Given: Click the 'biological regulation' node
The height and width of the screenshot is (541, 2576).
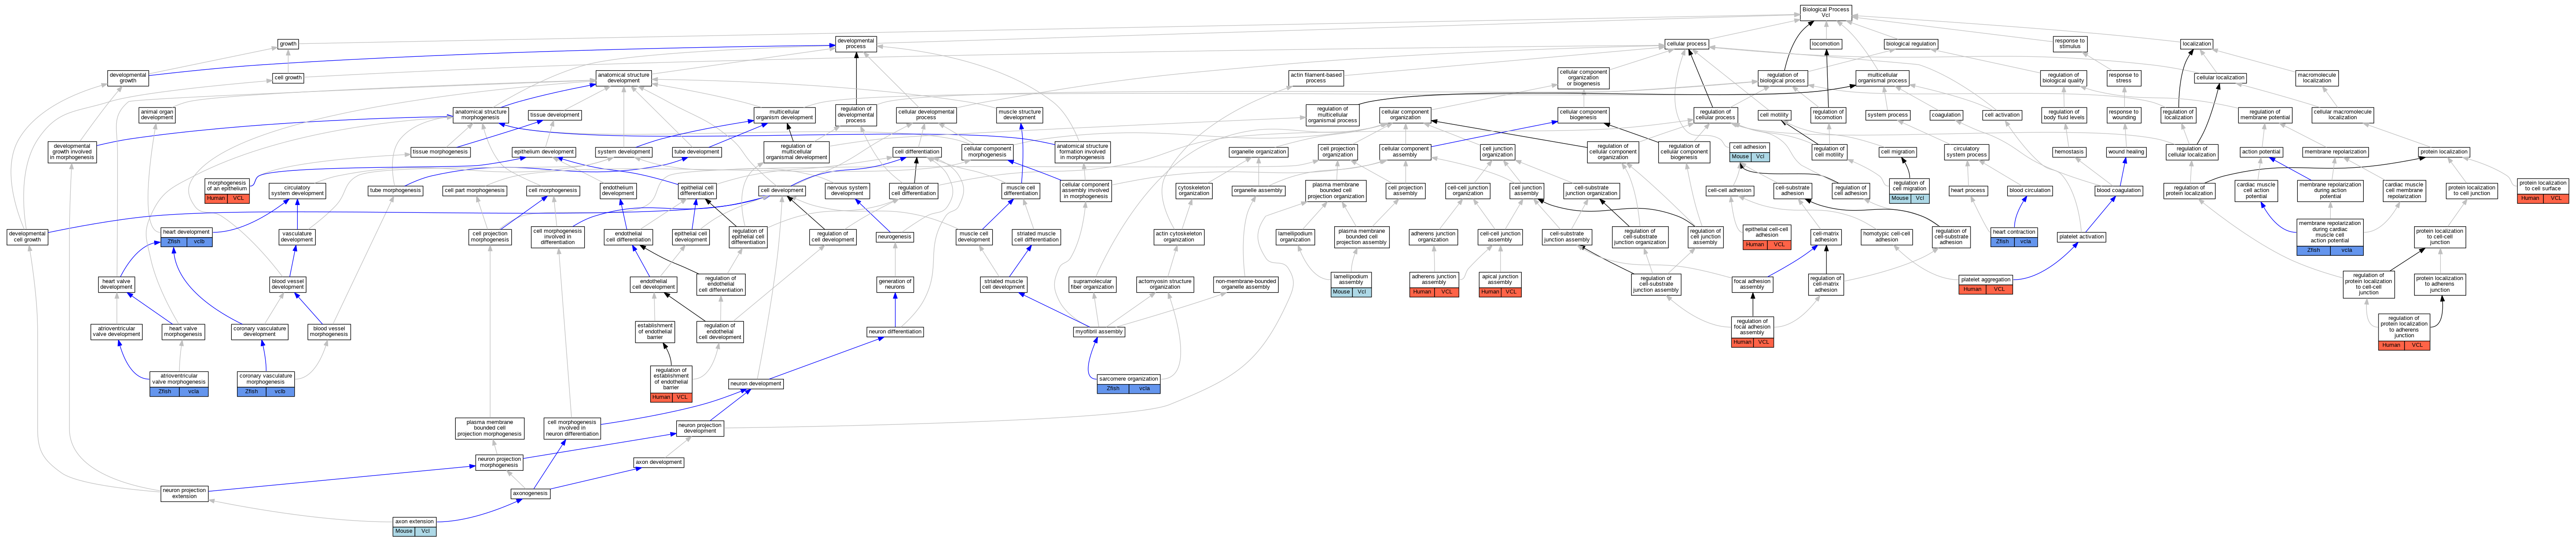Looking at the screenshot, I should [1911, 44].
